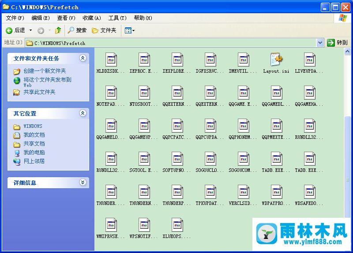Open the Edit (编辑) menu
This screenshot has height=253, width=353.
point(41,18)
